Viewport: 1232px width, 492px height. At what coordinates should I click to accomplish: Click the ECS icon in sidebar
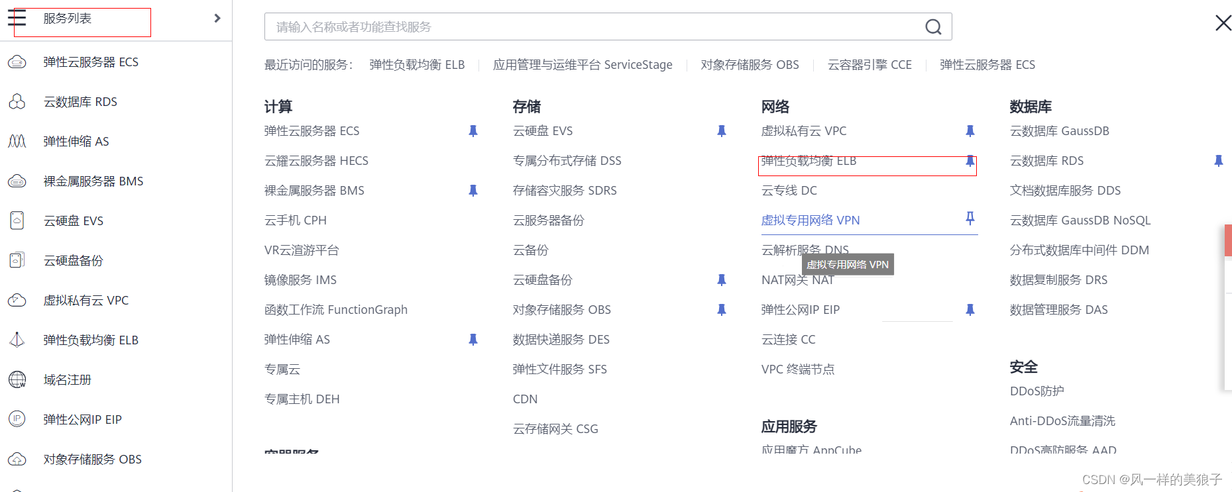tap(17, 62)
